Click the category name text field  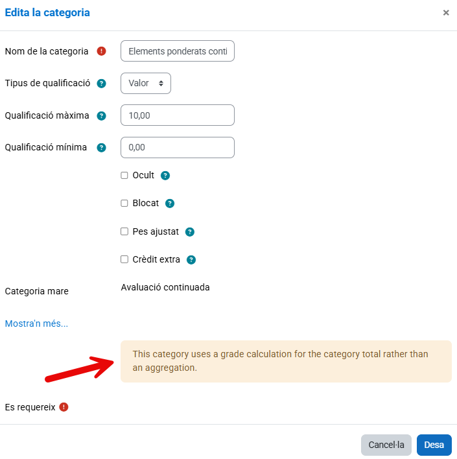(178, 51)
